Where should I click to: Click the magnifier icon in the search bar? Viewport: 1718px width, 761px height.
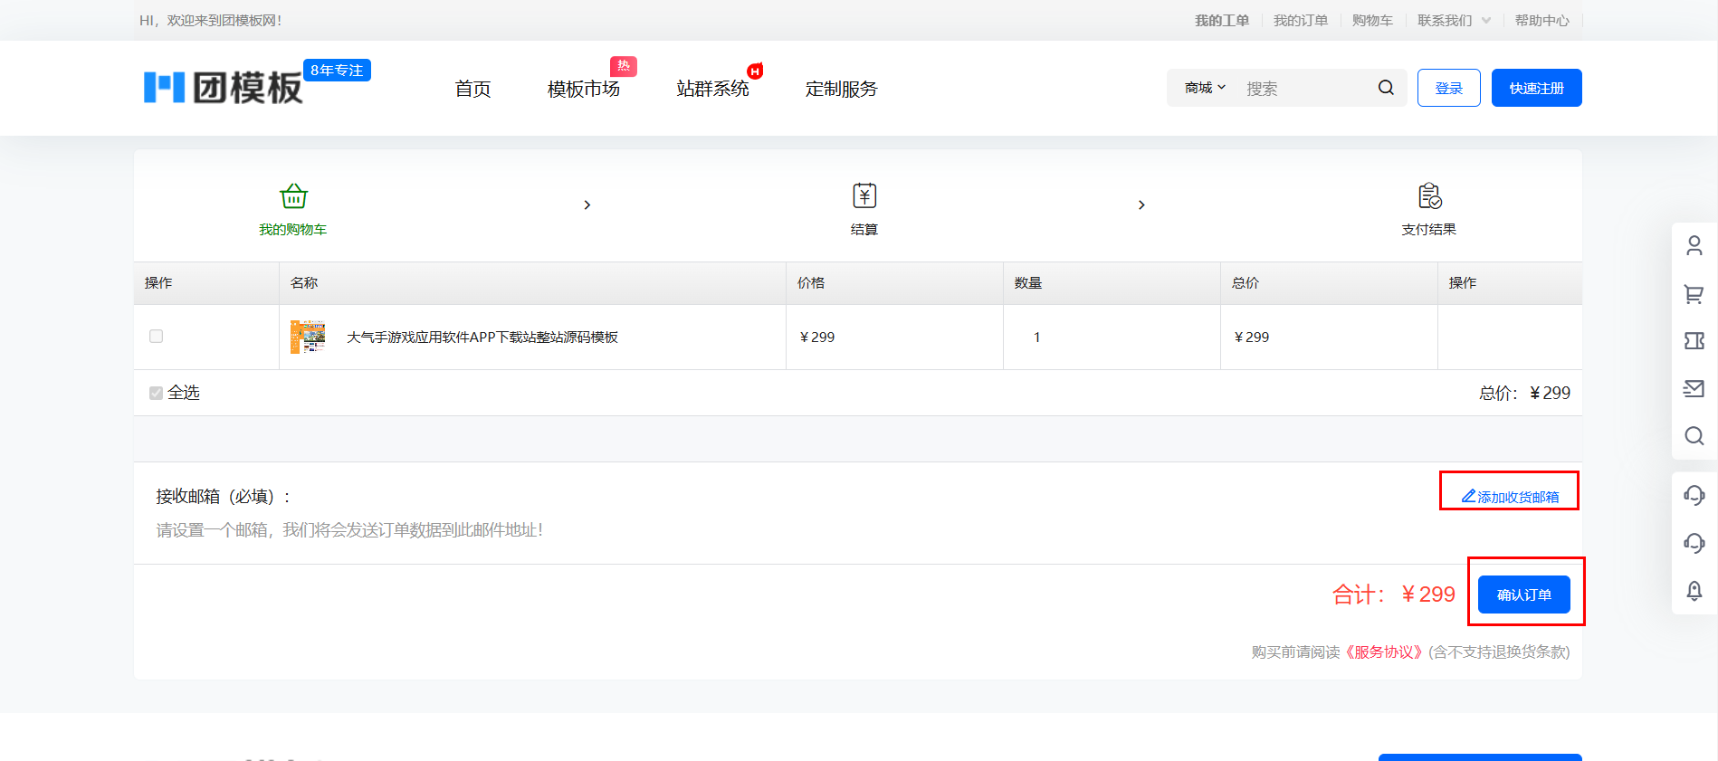(x=1386, y=88)
